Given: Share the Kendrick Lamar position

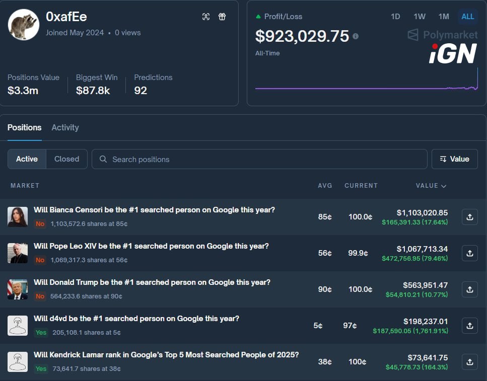Looking at the screenshot, I should pos(469,362).
